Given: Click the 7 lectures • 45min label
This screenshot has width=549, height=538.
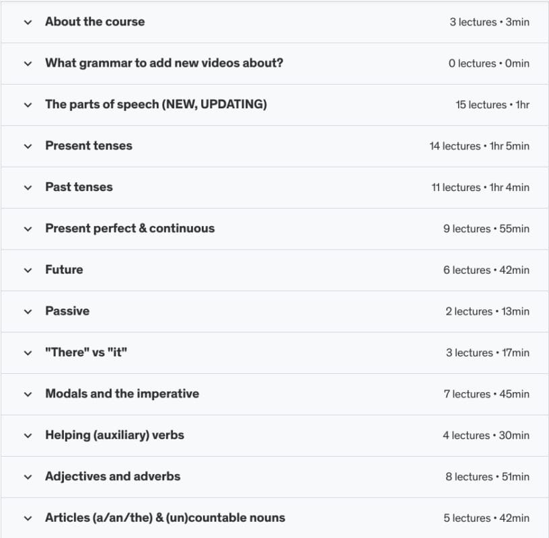Looking at the screenshot, I should coord(486,394).
